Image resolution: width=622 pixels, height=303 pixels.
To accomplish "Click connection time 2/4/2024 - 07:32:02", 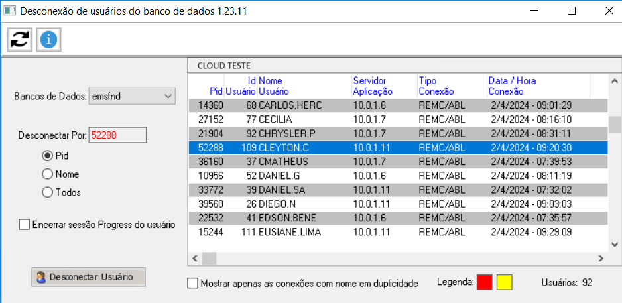I will pyautogui.click(x=531, y=190).
